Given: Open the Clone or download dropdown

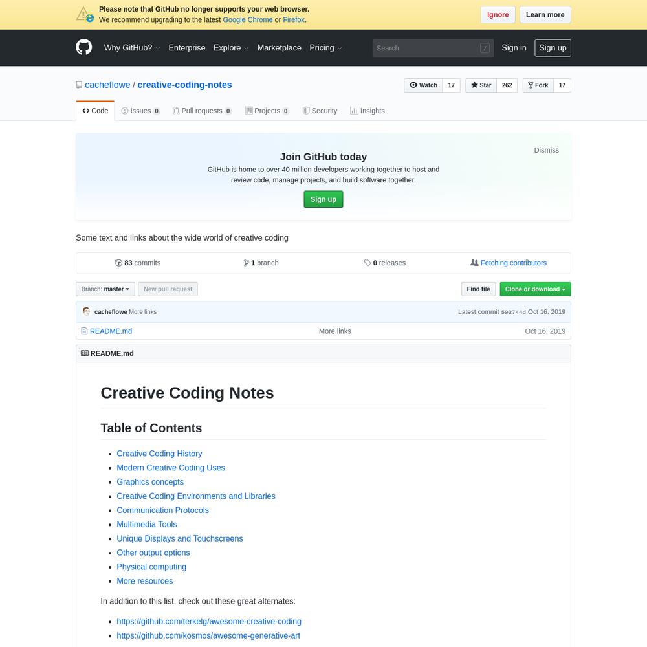Looking at the screenshot, I should [x=535, y=289].
